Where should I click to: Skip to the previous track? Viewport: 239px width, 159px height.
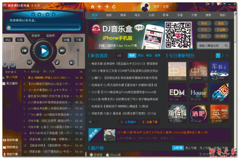coord(24,51)
